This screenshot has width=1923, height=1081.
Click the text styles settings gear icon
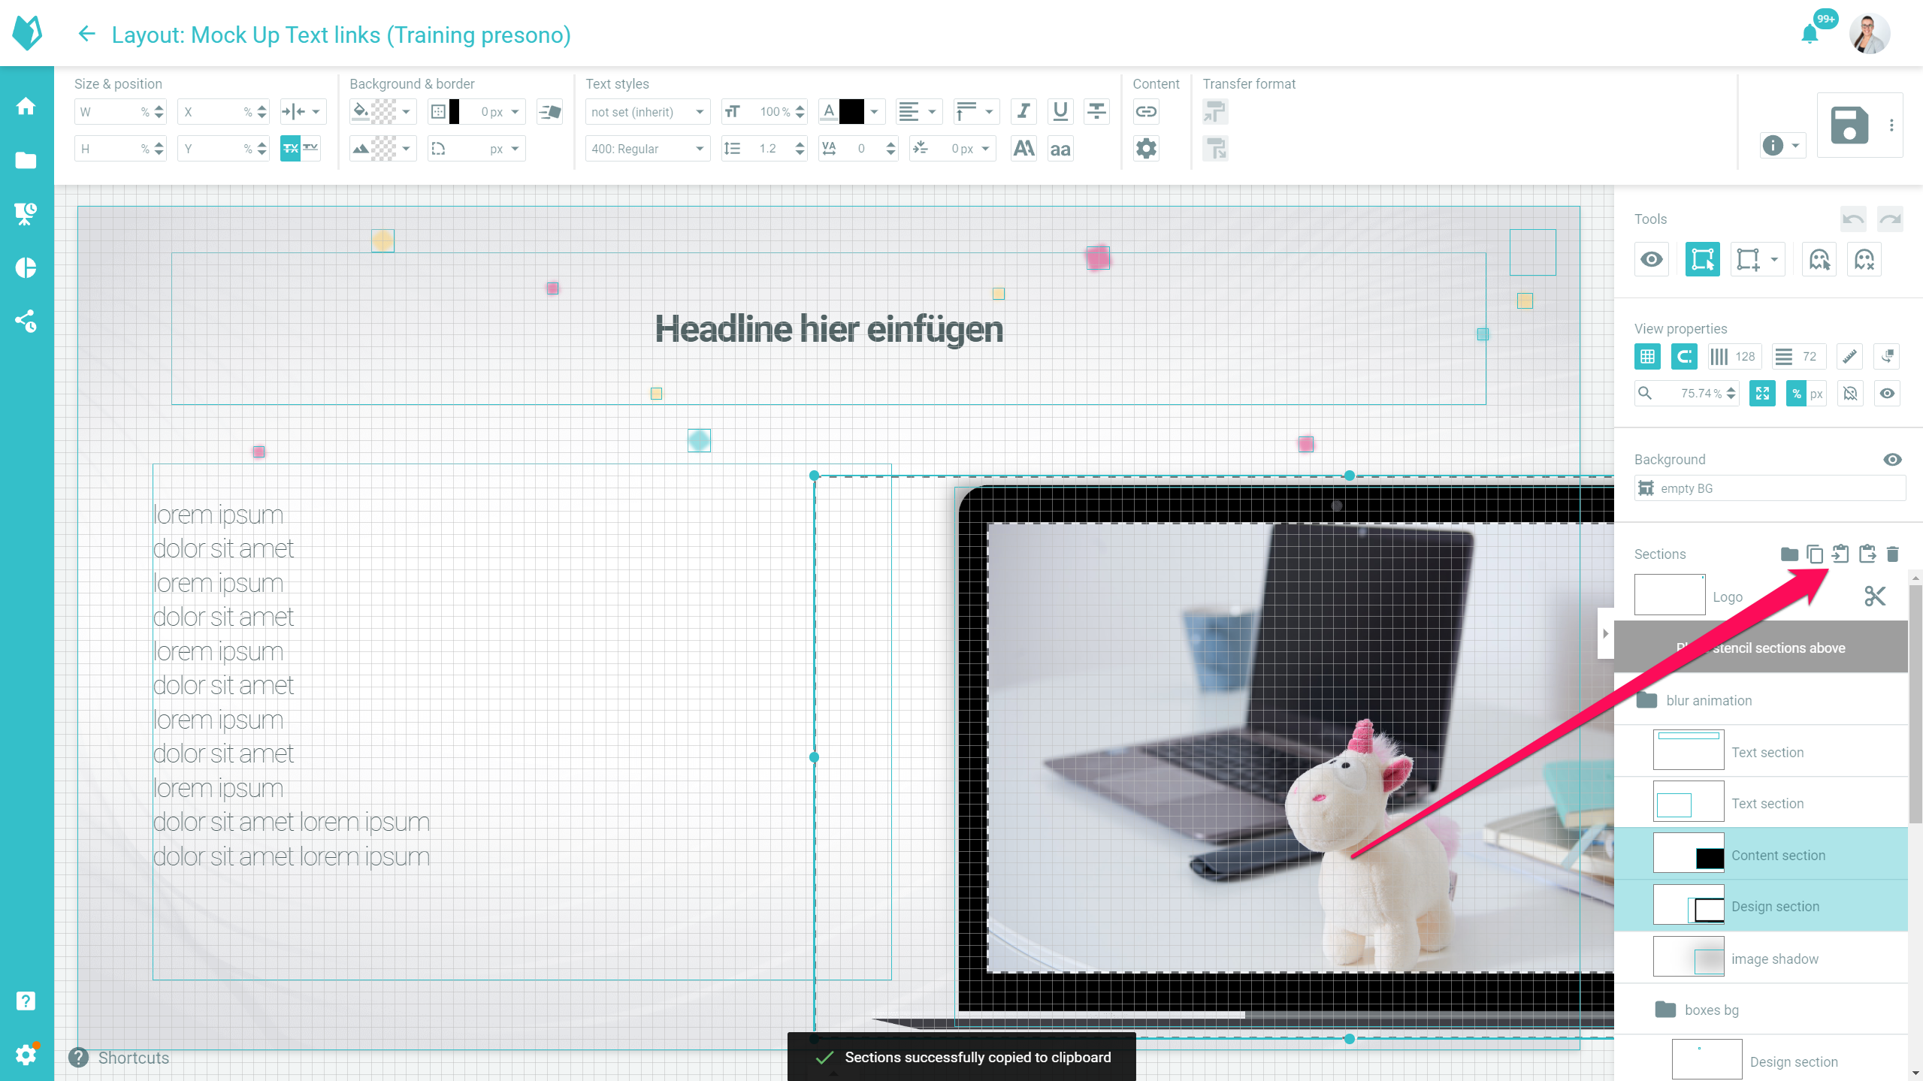1145,148
